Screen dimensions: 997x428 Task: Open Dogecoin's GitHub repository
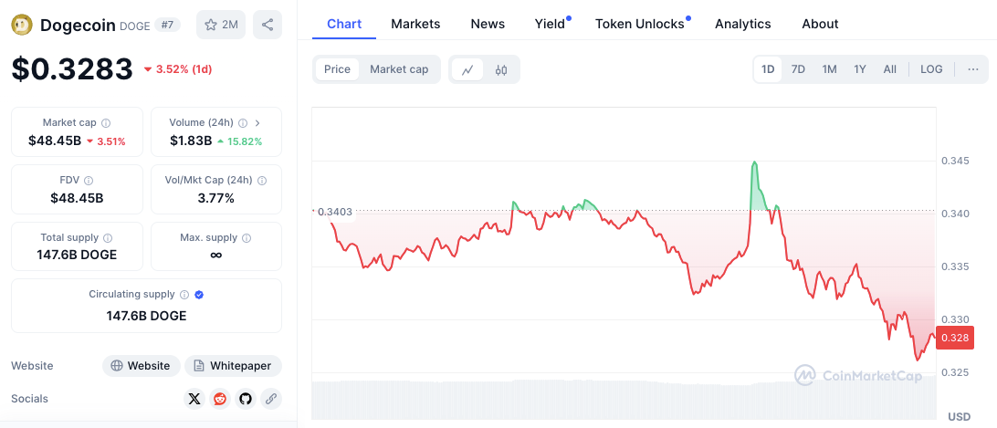coord(245,399)
